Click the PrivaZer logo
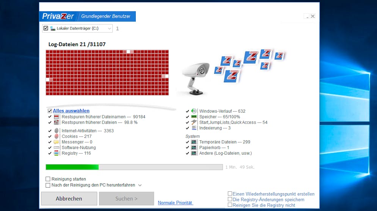377x211 pixels. point(58,16)
